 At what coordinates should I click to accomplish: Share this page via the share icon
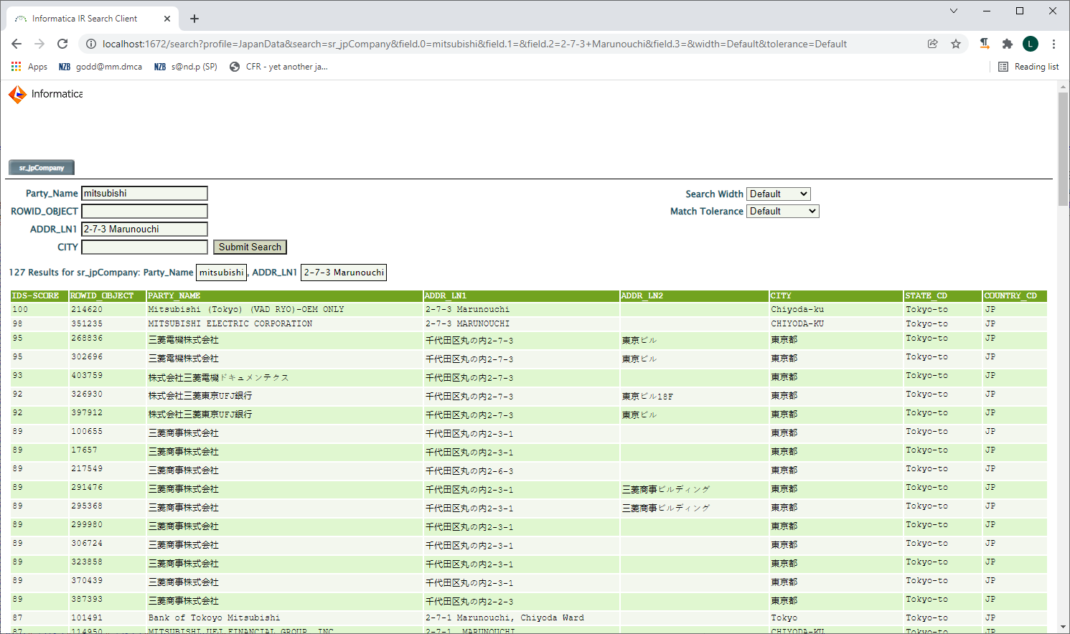[x=932, y=44]
